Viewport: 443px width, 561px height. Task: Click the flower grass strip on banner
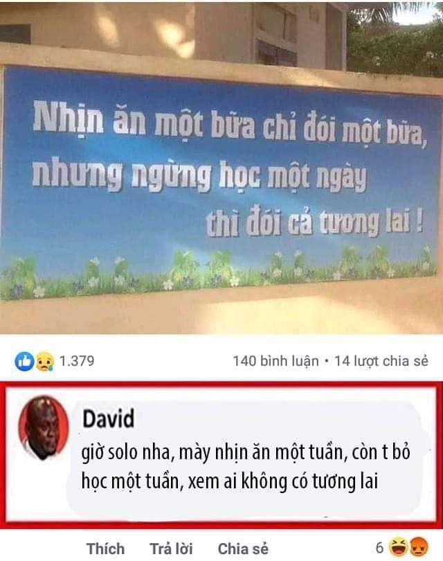click(218, 274)
